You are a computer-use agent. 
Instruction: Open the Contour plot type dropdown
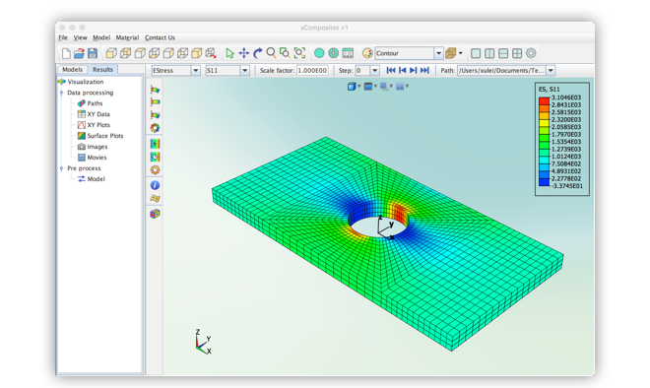tap(438, 53)
